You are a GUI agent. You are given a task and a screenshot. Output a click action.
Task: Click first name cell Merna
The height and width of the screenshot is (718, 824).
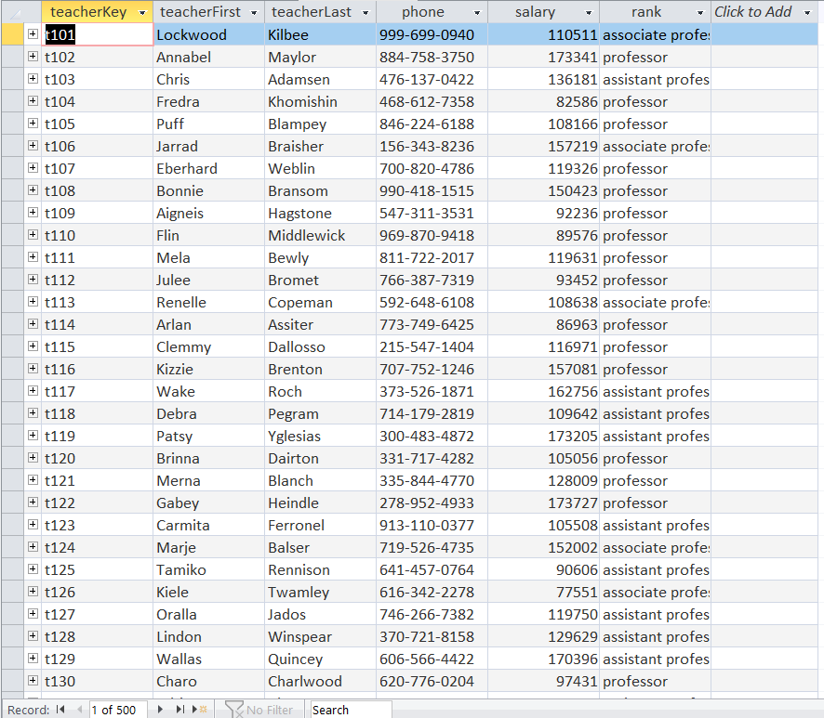pyautogui.click(x=208, y=481)
